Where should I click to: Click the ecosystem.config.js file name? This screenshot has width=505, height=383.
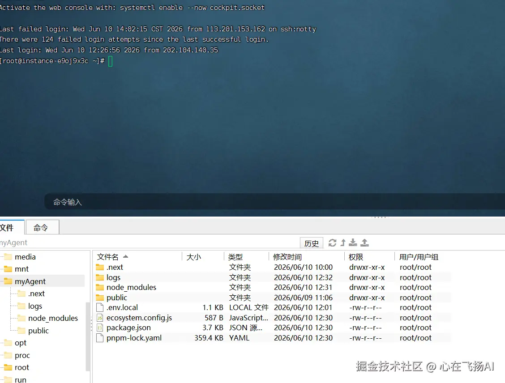139,318
